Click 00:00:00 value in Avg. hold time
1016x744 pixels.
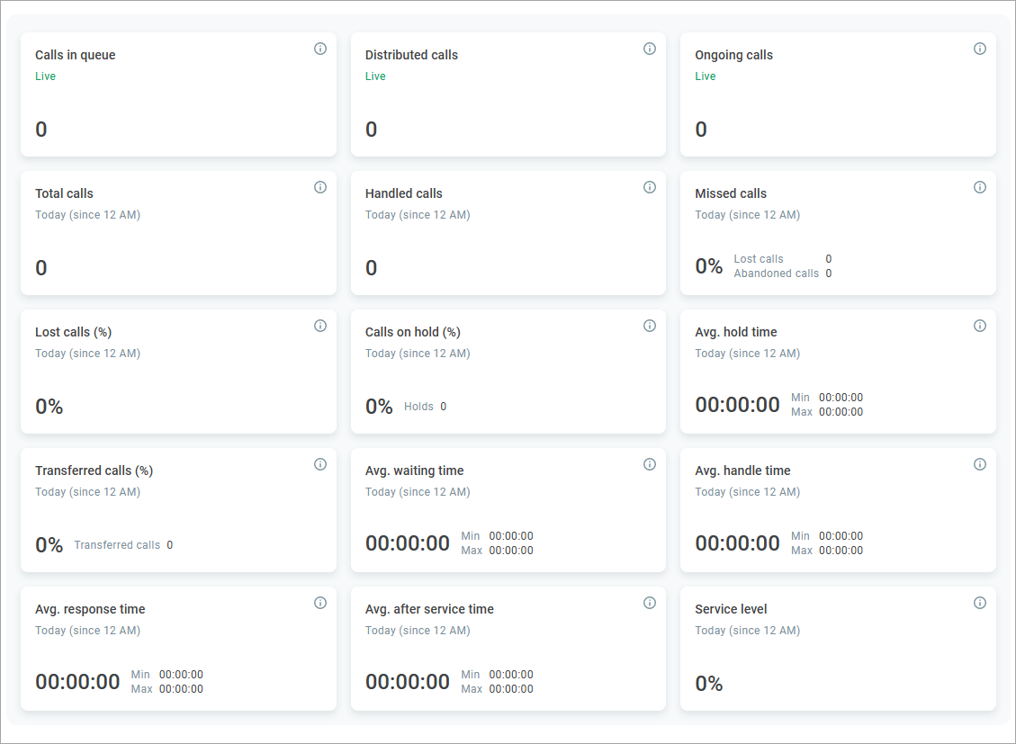point(737,405)
